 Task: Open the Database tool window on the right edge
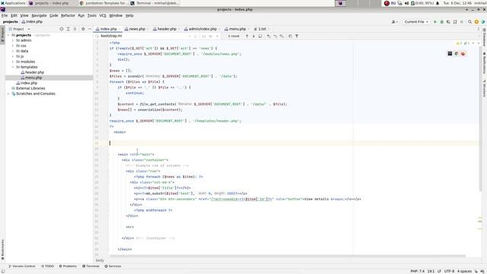(x=484, y=37)
